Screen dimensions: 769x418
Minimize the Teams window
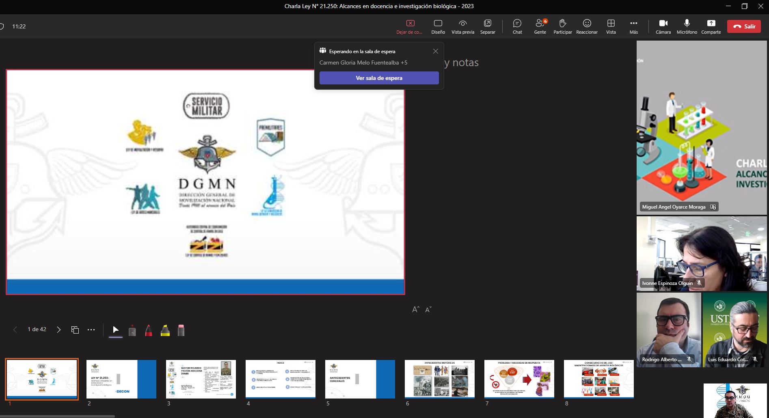(x=728, y=6)
